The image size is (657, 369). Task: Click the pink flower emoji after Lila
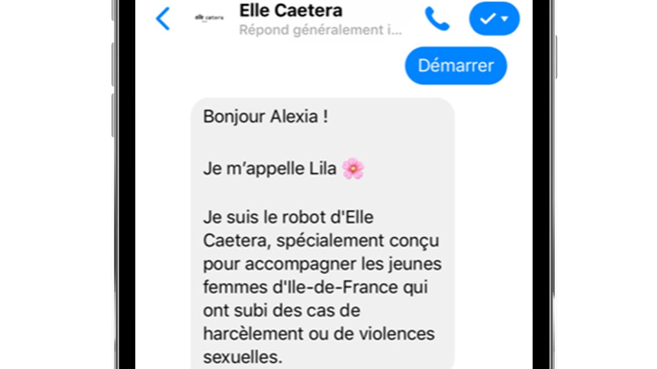tap(353, 169)
